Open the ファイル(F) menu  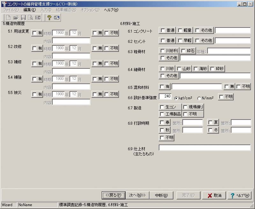[11, 10]
